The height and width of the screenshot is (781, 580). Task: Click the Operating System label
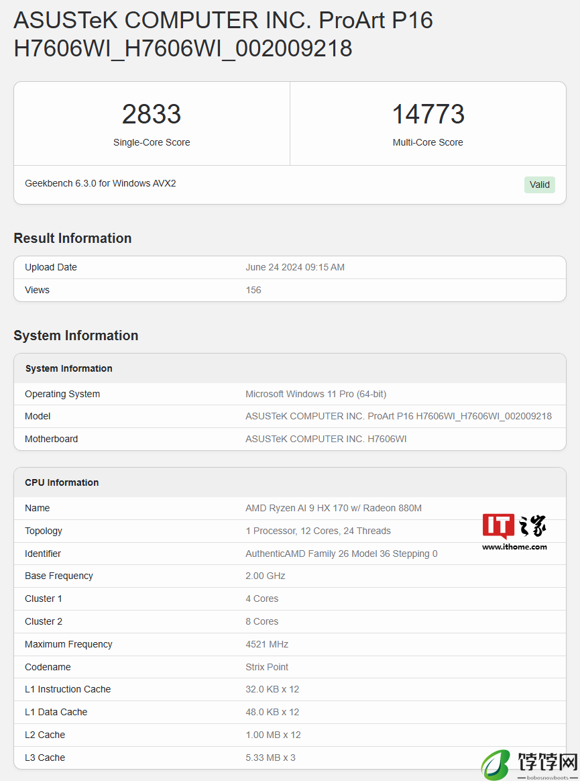[62, 394]
